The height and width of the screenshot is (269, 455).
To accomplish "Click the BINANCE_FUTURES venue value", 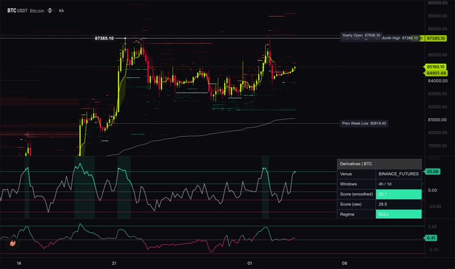I will (x=399, y=174).
